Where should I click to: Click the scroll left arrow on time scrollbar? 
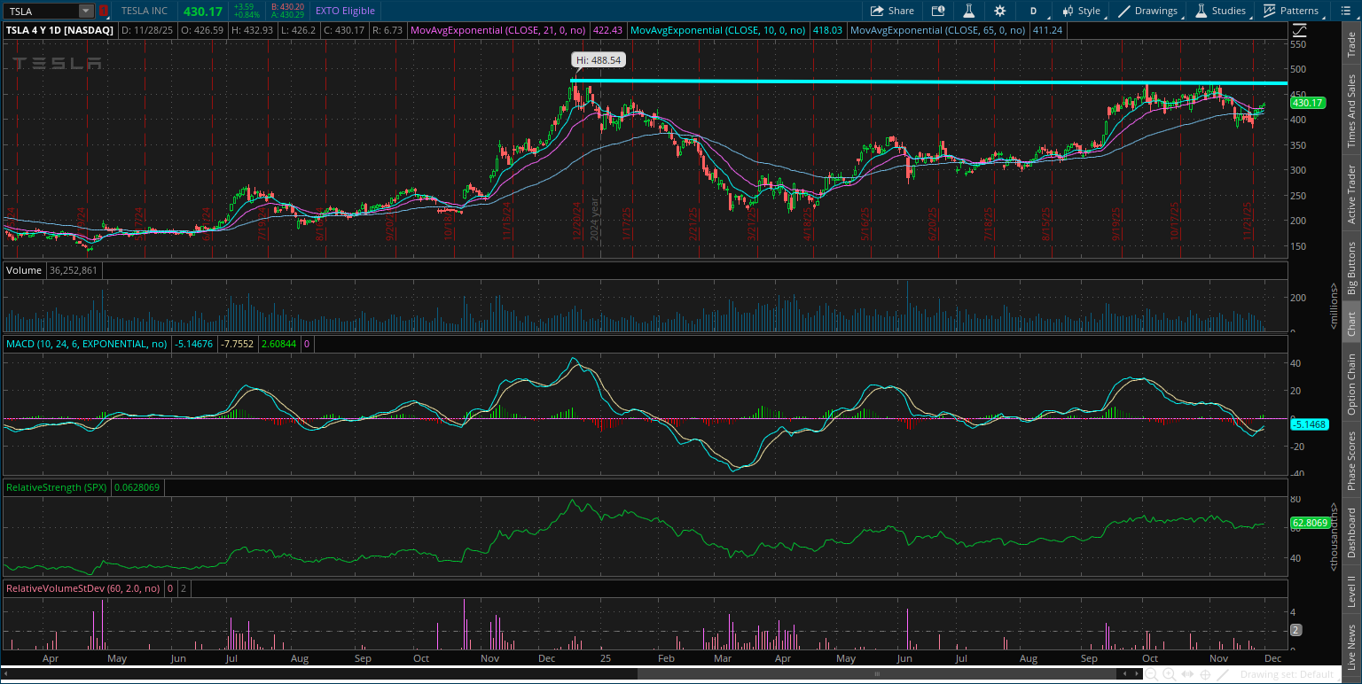pos(1125,674)
